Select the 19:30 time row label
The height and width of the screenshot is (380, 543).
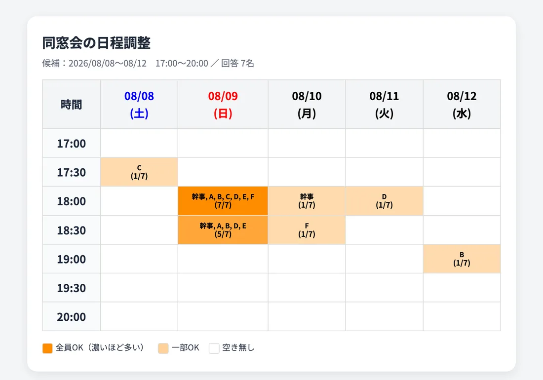click(x=72, y=288)
